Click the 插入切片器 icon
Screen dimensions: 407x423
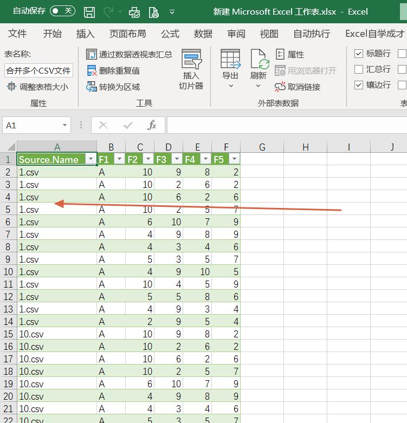click(191, 59)
